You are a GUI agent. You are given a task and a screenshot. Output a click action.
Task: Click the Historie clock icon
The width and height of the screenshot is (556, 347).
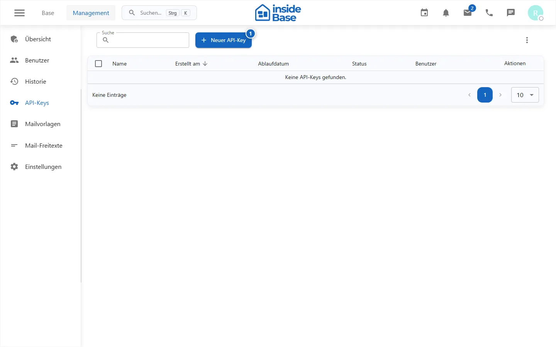(x=14, y=81)
